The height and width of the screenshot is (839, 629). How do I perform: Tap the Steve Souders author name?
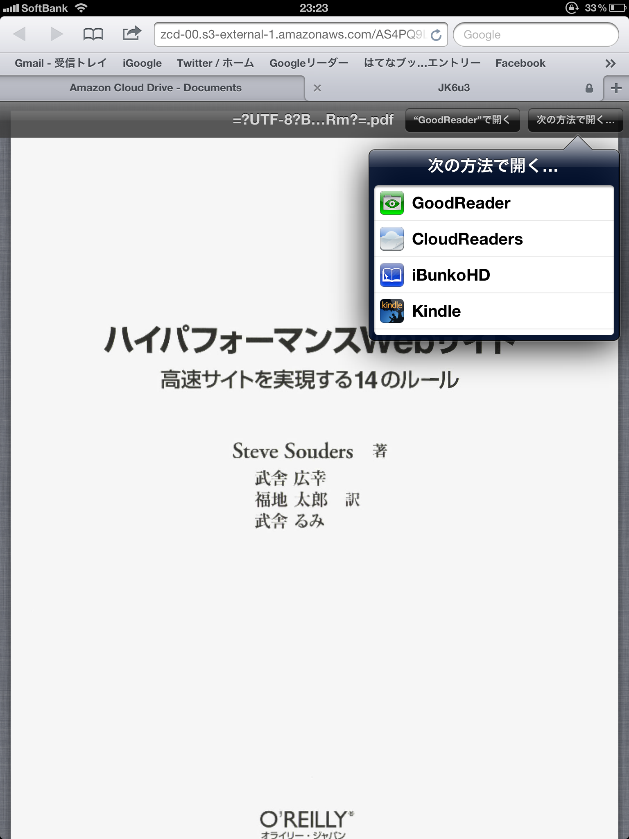click(x=292, y=451)
